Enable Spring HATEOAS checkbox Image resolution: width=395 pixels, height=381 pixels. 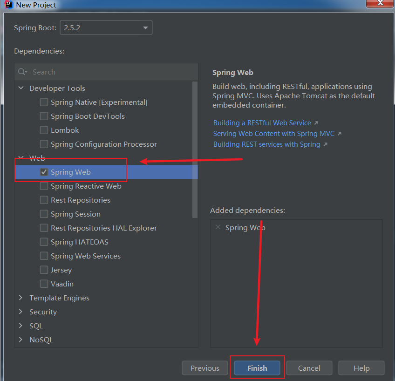(x=44, y=242)
